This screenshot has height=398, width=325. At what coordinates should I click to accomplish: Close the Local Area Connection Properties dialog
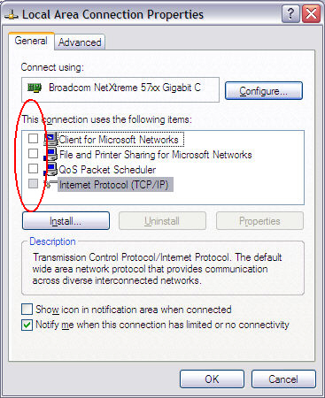(x=311, y=13)
